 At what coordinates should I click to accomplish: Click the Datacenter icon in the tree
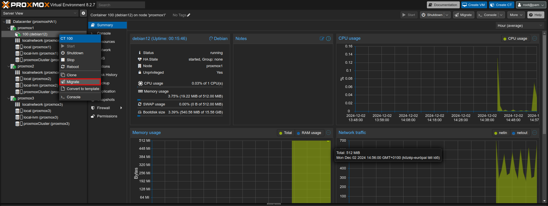point(8,22)
